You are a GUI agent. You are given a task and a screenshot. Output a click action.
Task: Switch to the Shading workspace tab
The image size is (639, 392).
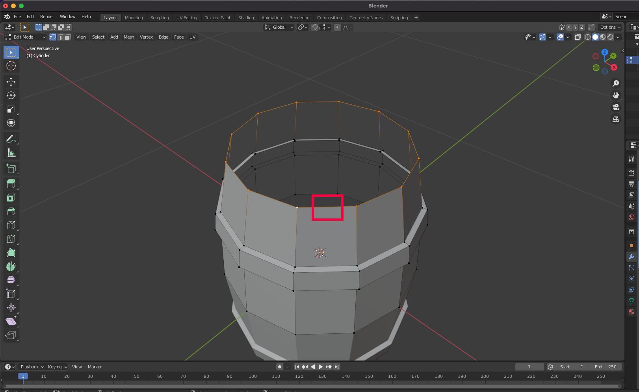pos(246,18)
